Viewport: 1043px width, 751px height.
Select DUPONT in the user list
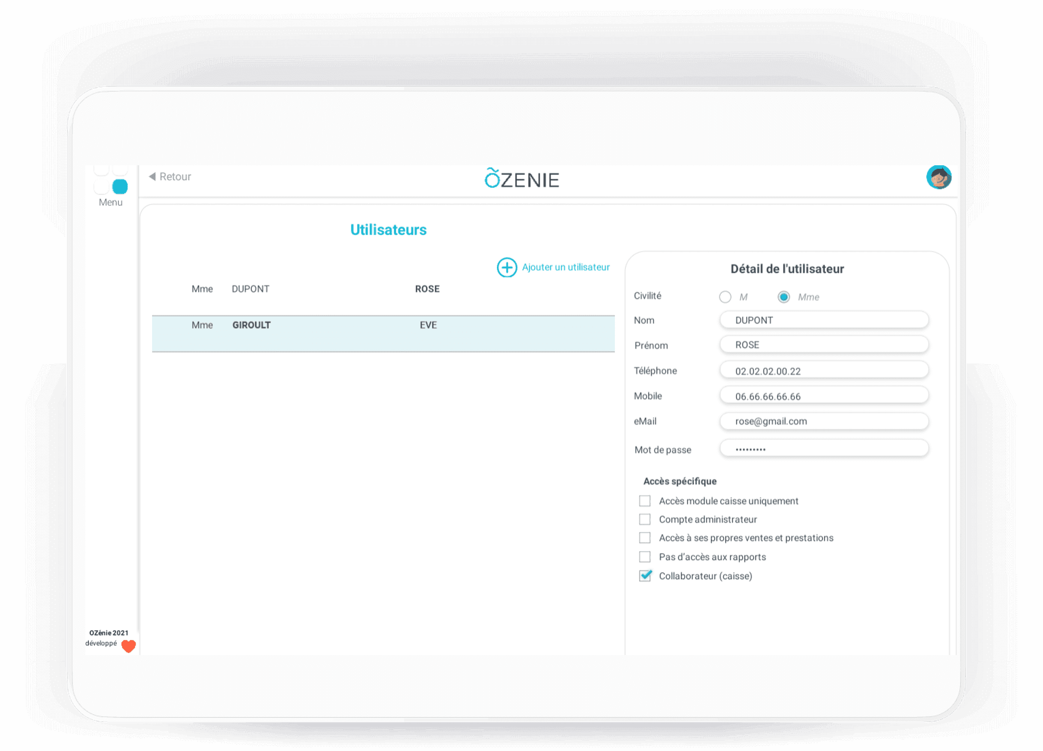(250, 289)
